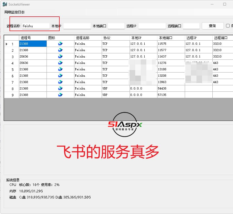
Task: Click the 远程IP input field
Action: 152,26
